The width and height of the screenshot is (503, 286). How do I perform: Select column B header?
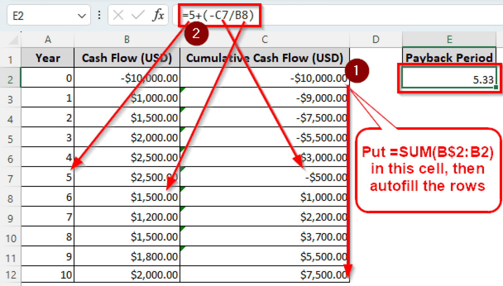(127, 39)
